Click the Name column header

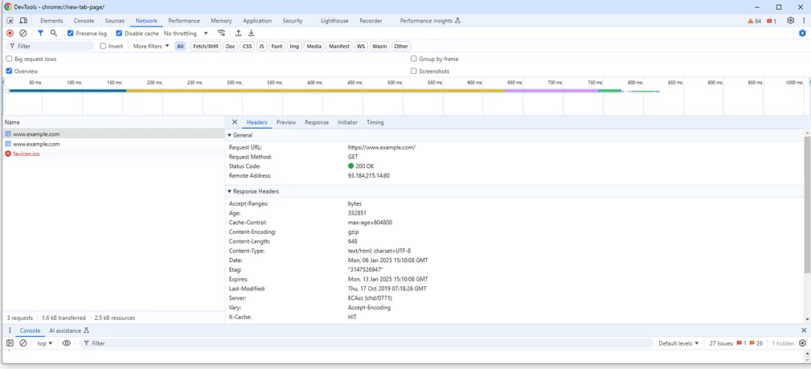[x=113, y=122]
